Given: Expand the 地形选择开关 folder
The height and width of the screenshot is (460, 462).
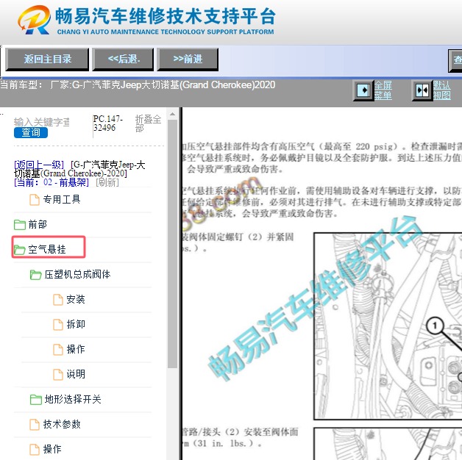Looking at the screenshot, I should tap(73, 399).
